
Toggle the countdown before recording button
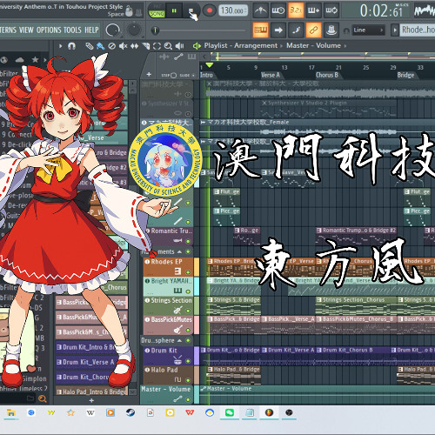tap(296, 10)
